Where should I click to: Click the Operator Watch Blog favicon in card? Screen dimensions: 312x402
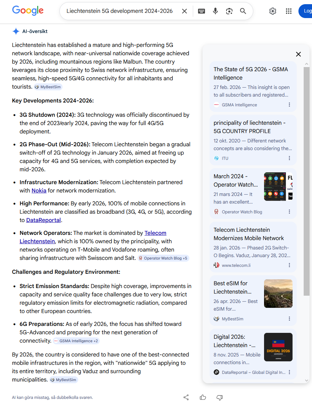pos(216,212)
